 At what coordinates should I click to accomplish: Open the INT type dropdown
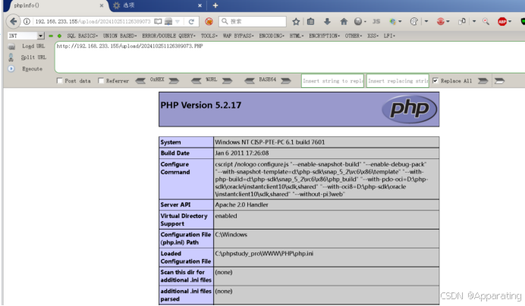[x=40, y=36]
